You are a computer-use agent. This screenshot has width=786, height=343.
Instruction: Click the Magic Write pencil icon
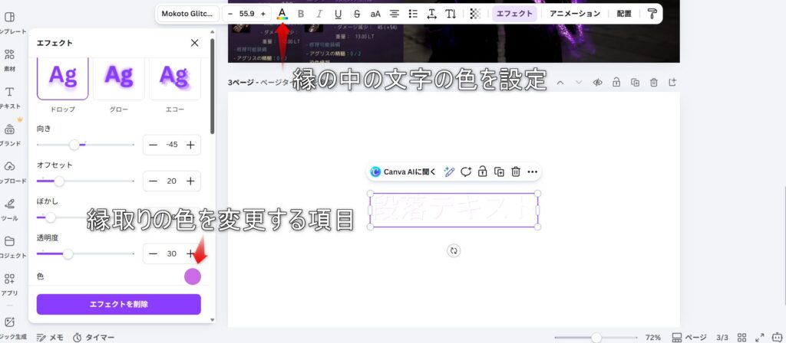point(449,172)
